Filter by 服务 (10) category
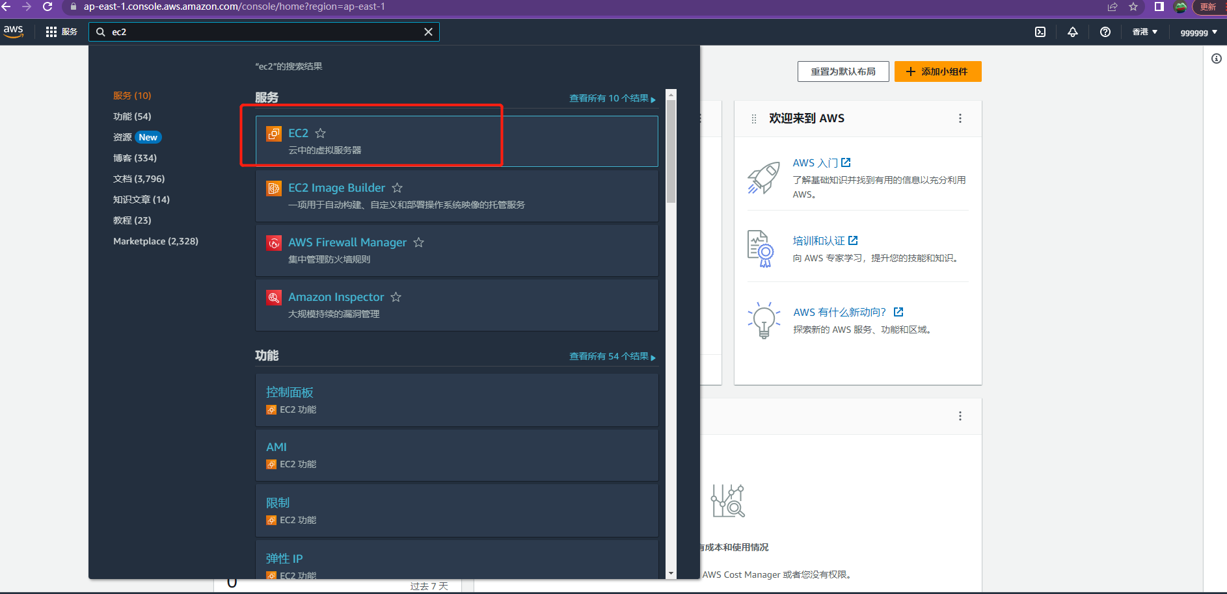Image resolution: width=1227 pixels, height=594 pixels. 132,96
